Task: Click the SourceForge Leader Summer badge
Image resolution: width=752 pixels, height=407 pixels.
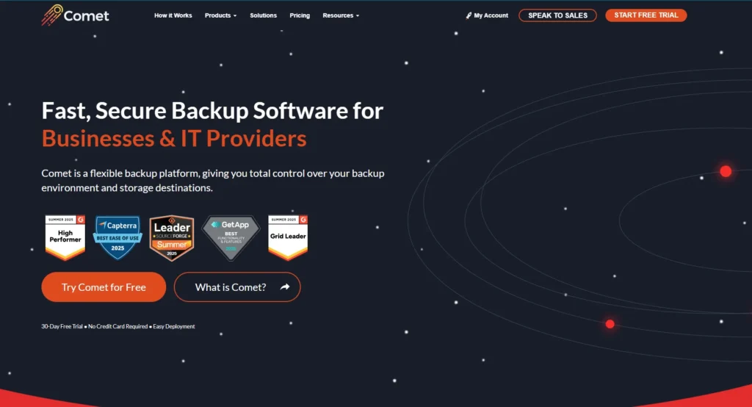Action: (172, 238)
